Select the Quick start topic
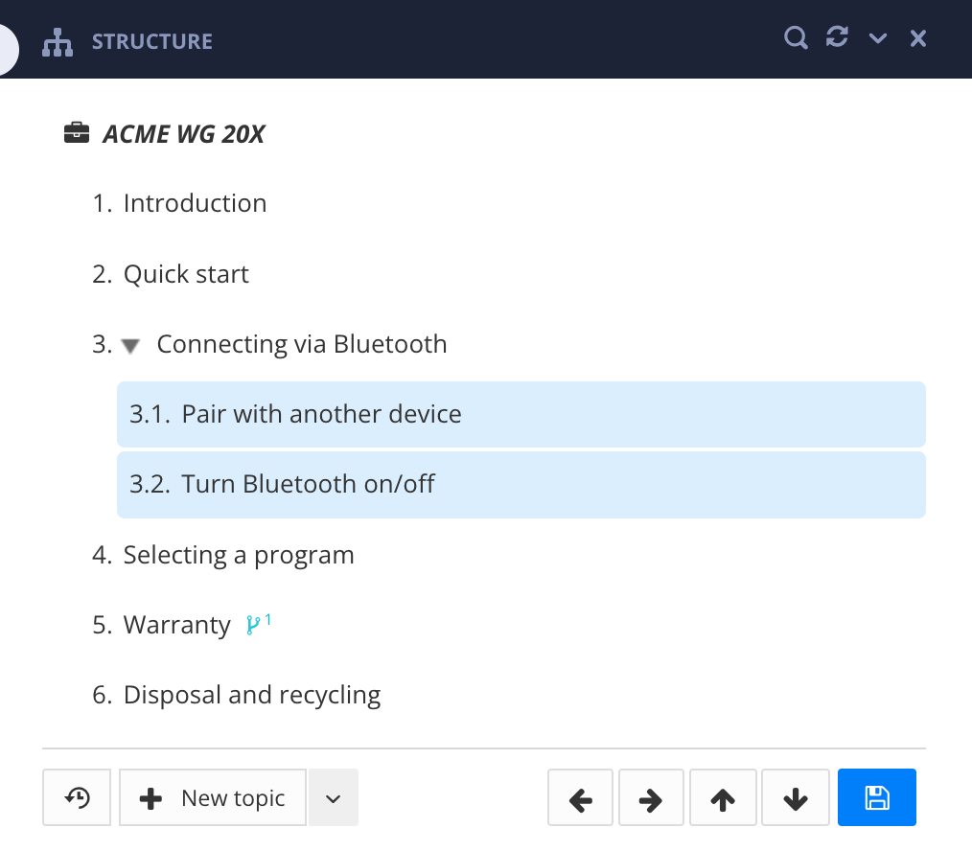The image size is (972, 851). [186, 275]
